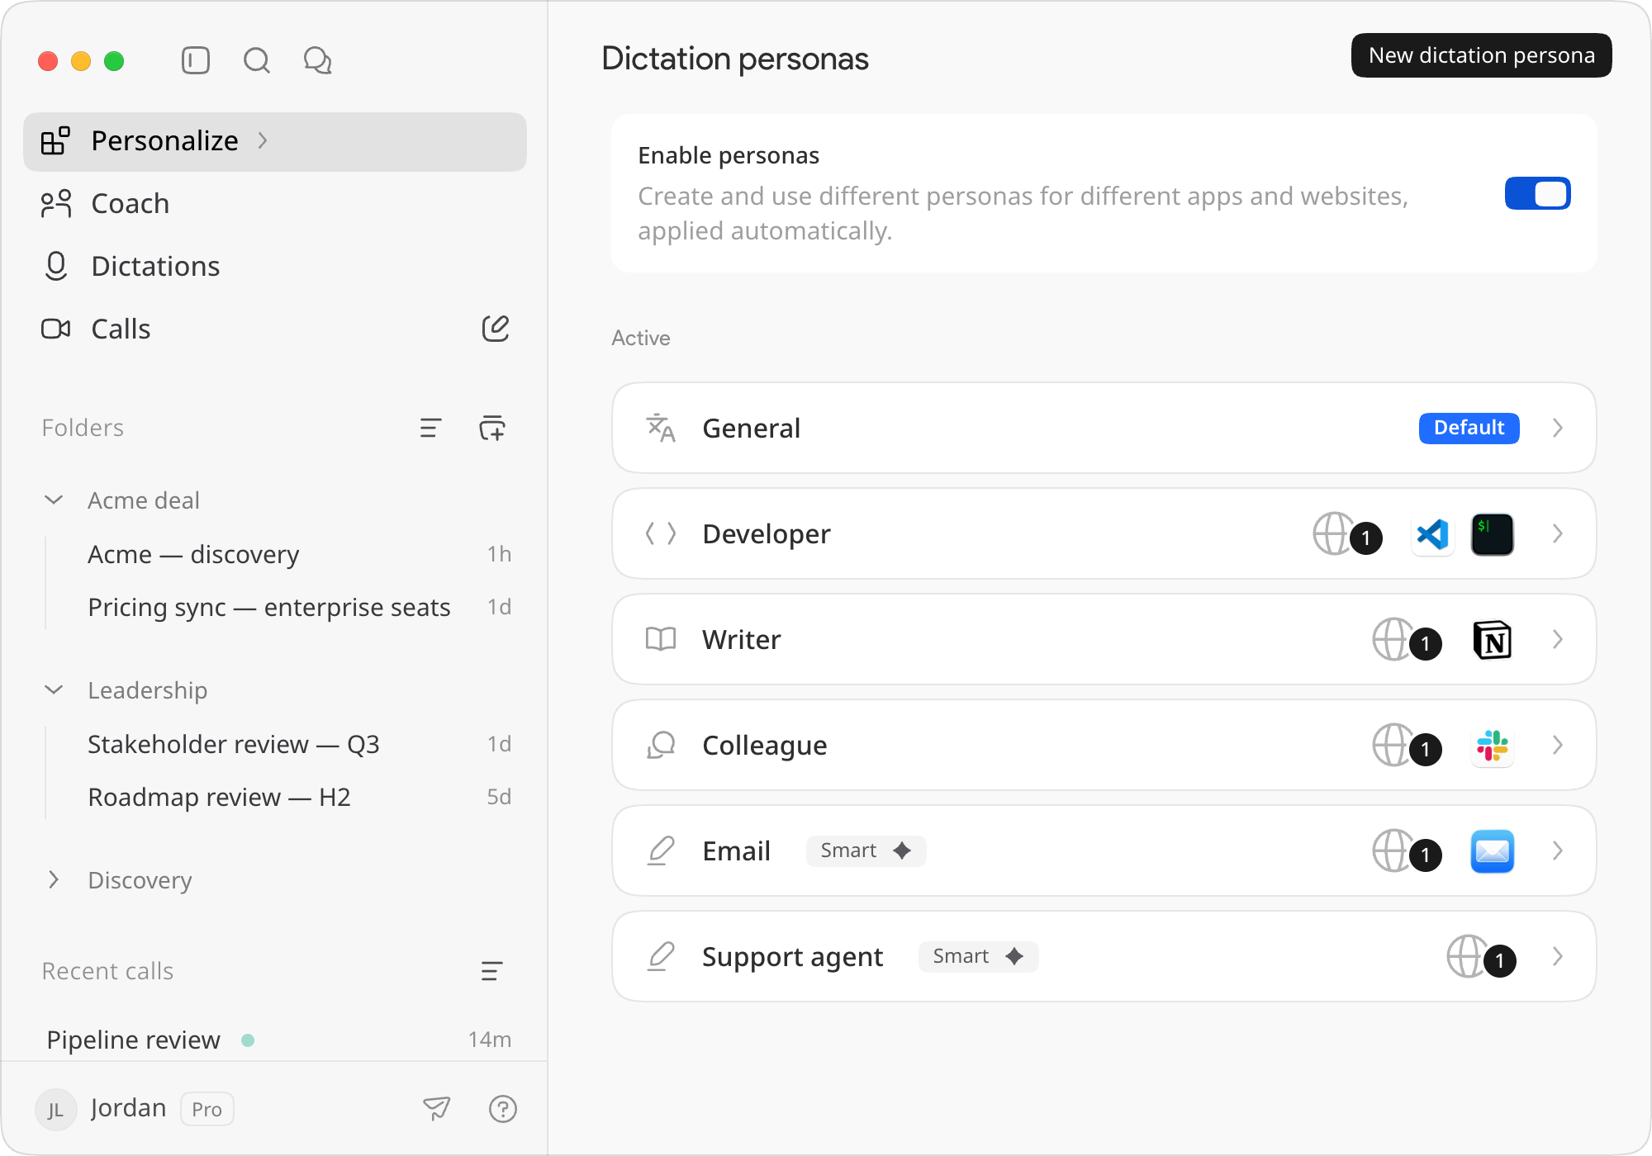This screenshot has height=1156, width=1652.
Task: Add a new folder icon
Action: point(492,428)
